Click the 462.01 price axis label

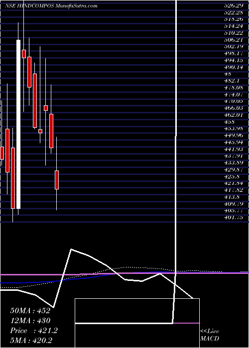tap(233, 115)
